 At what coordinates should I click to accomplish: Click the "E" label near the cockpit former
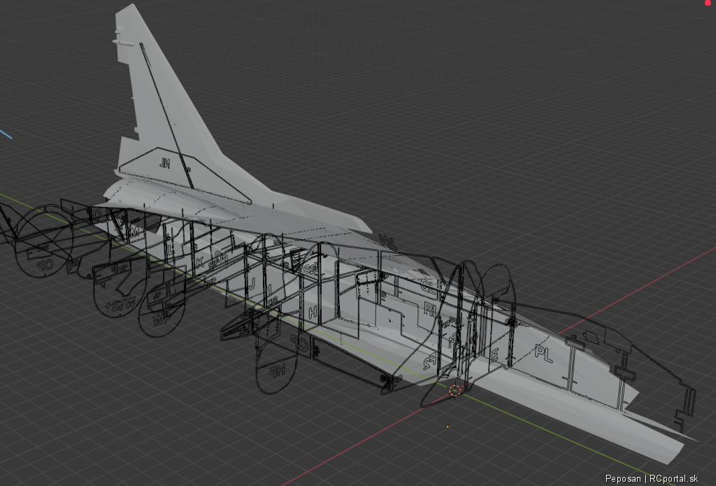click(494, 355)
